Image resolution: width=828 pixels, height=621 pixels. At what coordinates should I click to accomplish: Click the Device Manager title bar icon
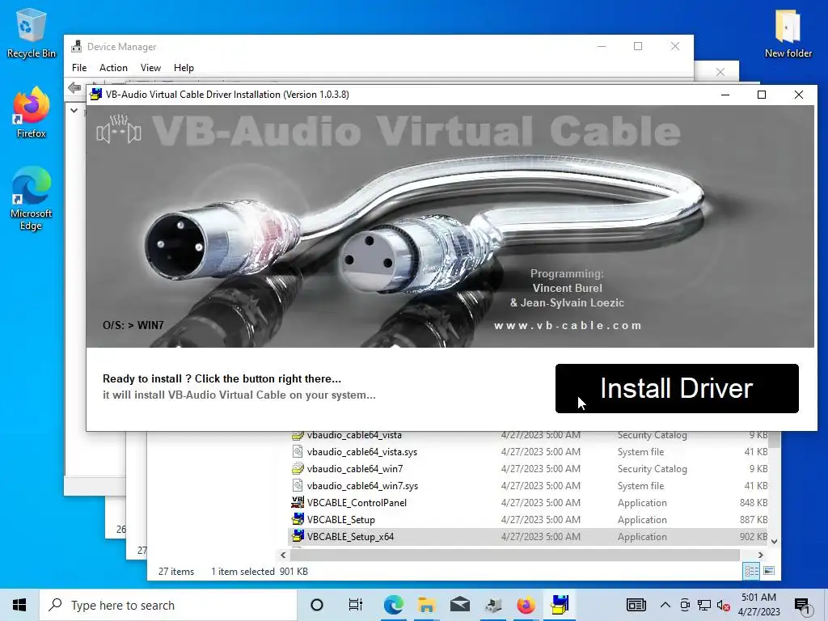77,46
